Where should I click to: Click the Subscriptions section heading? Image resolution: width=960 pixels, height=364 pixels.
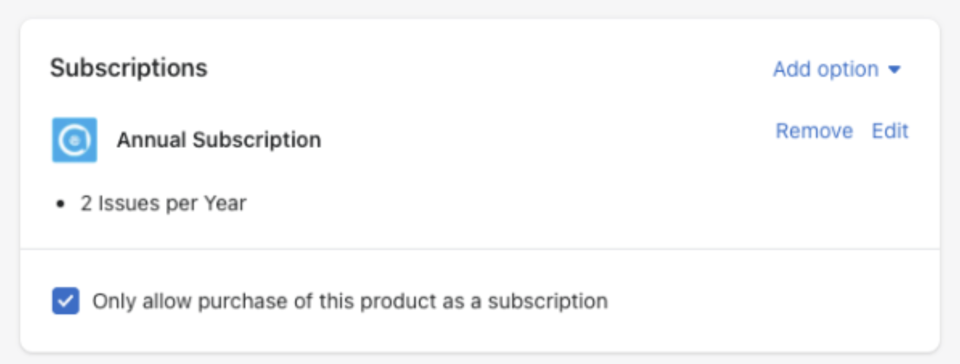(x=129, y=68)
